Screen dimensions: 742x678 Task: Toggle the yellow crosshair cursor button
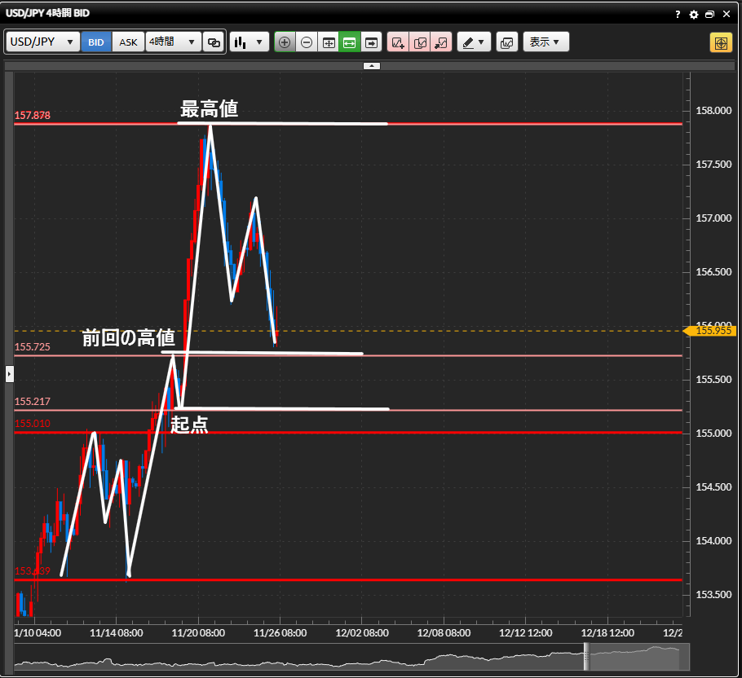[721, 42]
